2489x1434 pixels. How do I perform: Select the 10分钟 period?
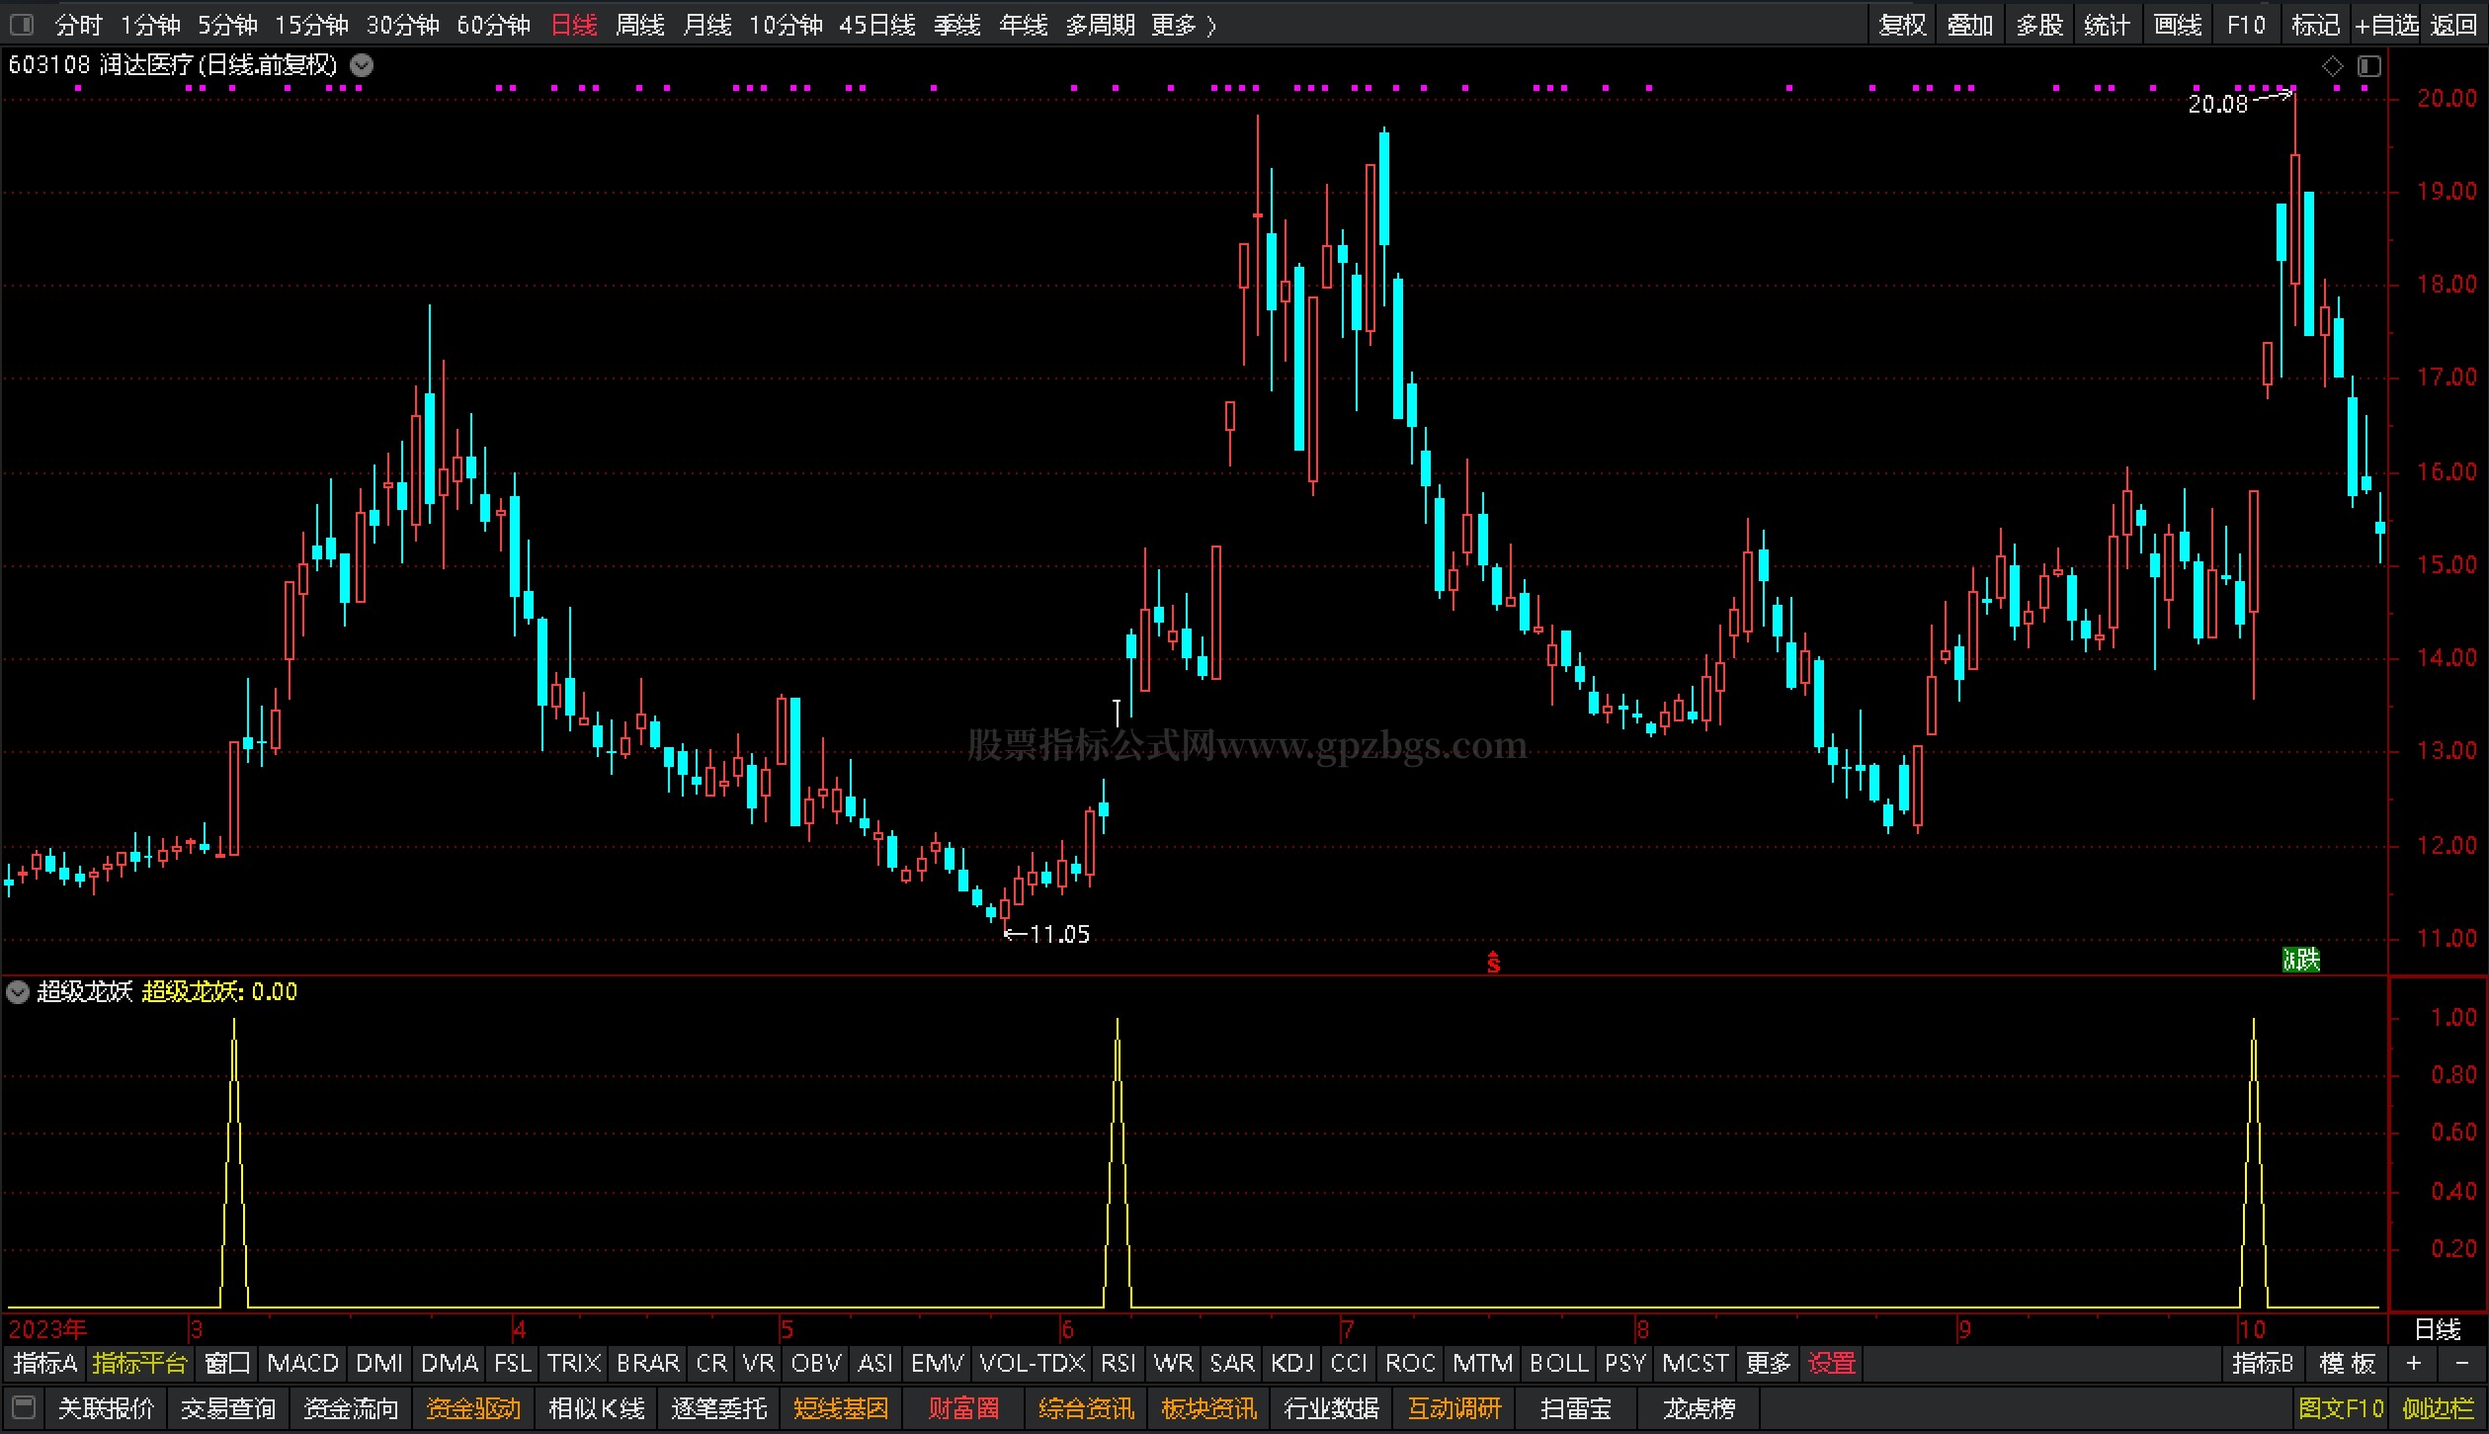pos(786,25)
